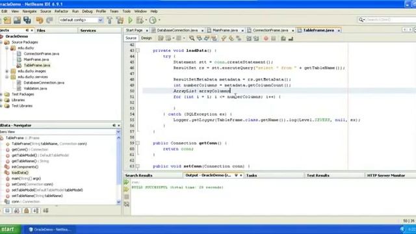Toggle the second Navigator filter icon
Screen dimensions: 416x234
pyautogui.click(x=17, y=211)
